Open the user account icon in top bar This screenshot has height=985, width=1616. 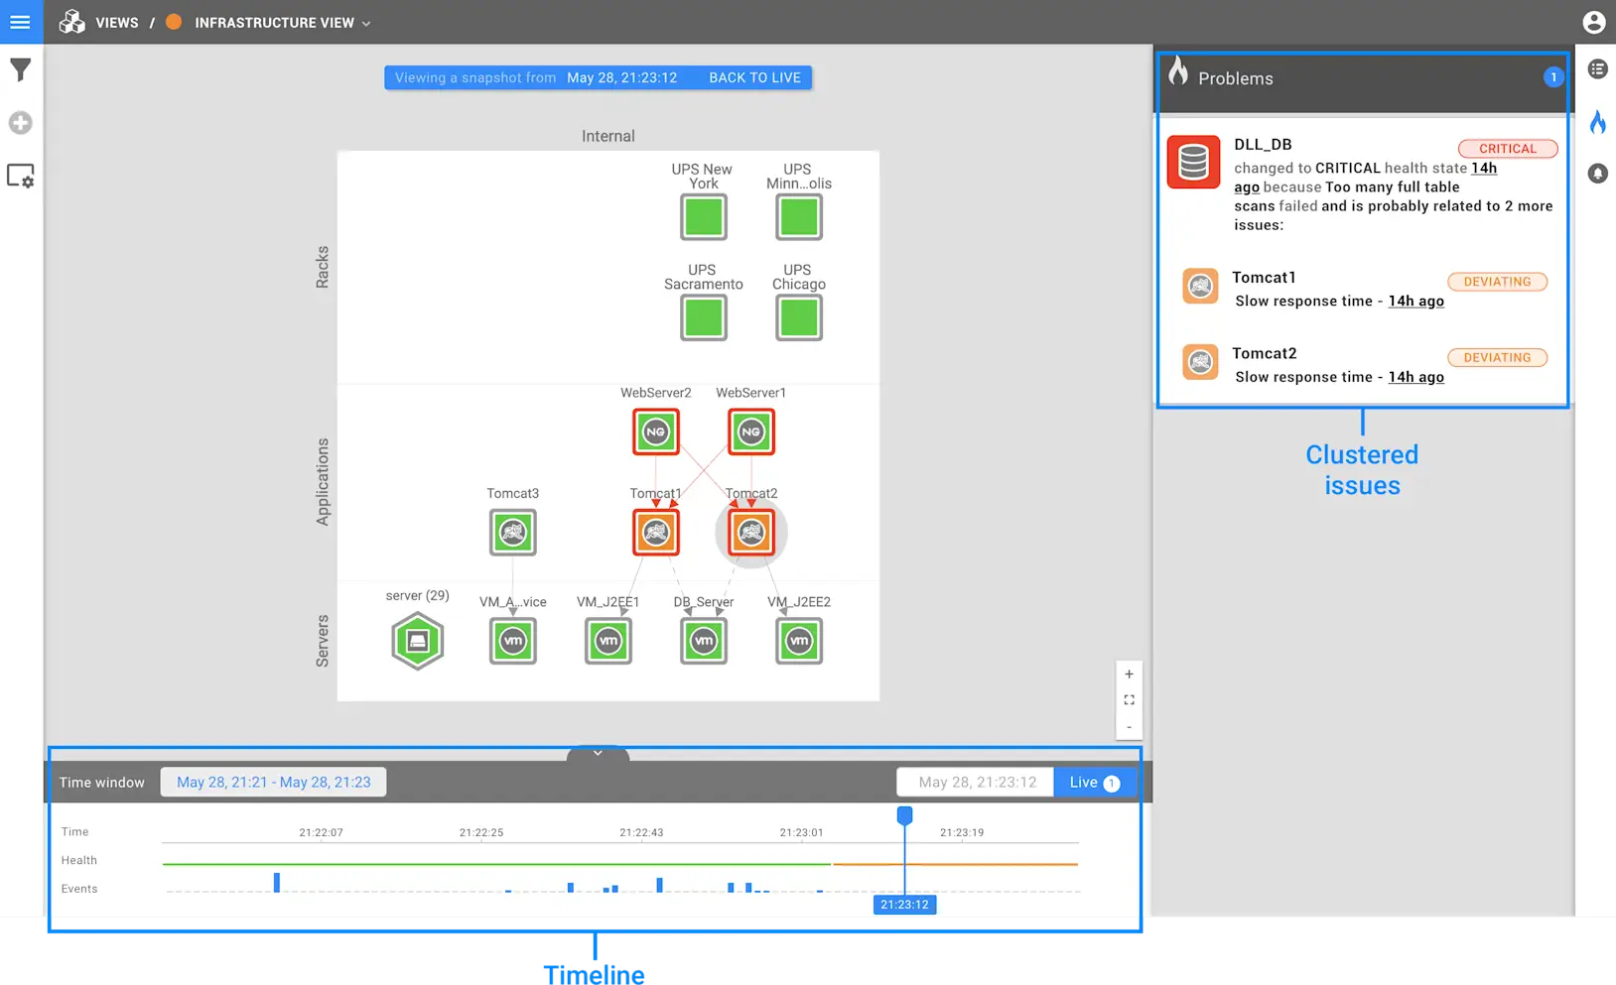click(1593, 22)
